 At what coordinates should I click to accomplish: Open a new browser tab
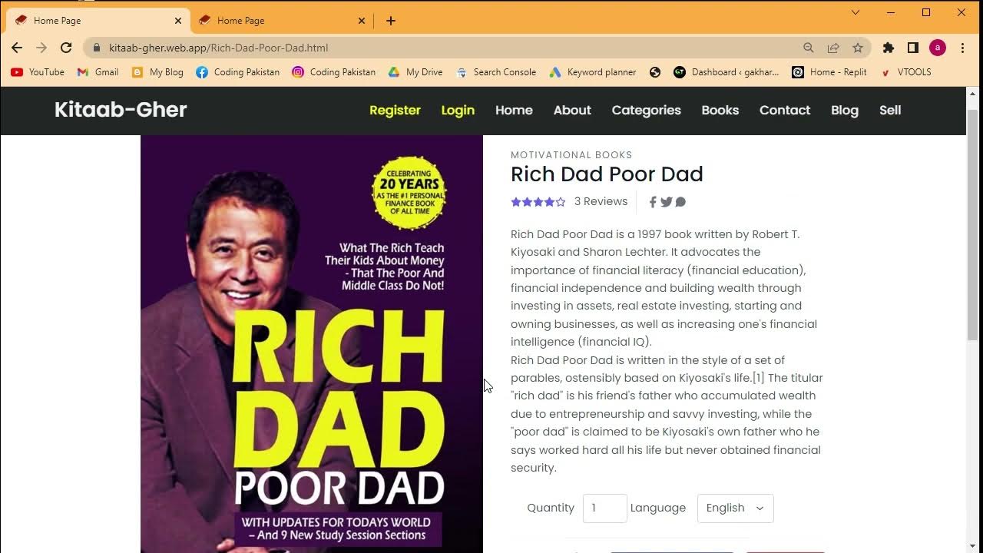coord(391,21)
